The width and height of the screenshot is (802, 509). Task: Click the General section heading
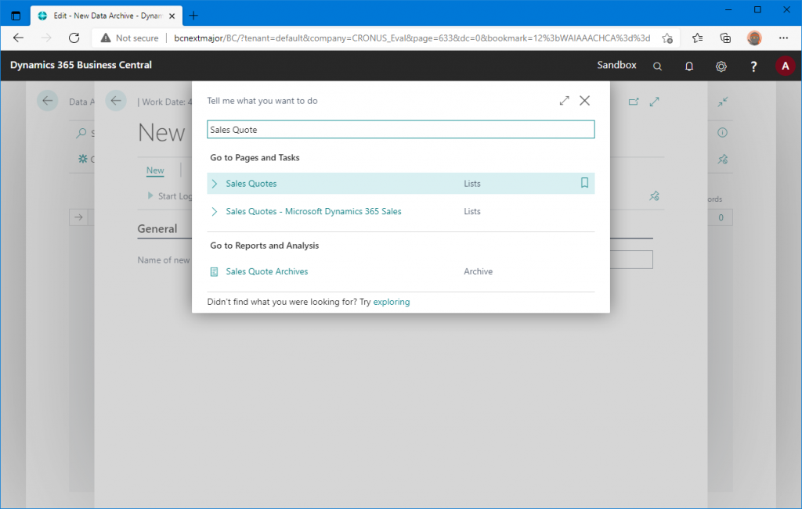[x=157, y=229]
